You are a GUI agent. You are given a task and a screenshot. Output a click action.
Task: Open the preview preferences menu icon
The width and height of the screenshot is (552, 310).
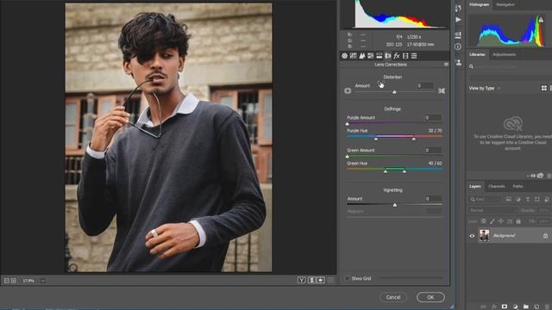330,280
